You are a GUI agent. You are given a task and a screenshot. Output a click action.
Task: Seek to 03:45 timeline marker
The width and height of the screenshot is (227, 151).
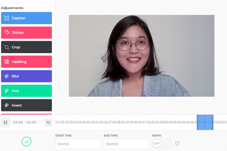[x=176, y=122]
